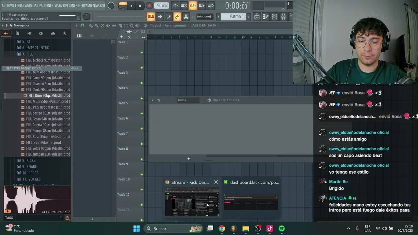Expand the 6. IMPACT INTRO folder
This screenshot has height=235, width=418.
pyautogui.click(x=36, y=48)
